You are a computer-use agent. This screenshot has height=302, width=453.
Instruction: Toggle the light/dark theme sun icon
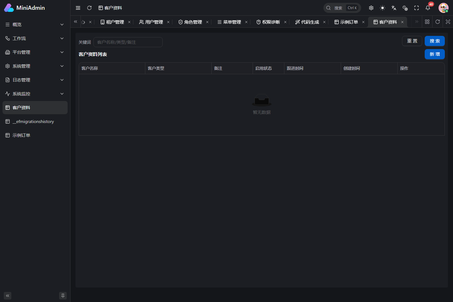point(383,8)
